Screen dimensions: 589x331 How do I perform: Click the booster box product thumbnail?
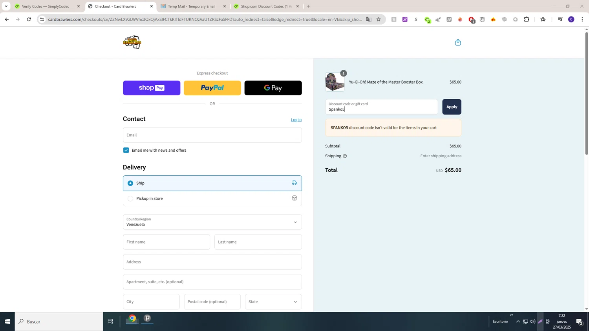tap(335, 82)
